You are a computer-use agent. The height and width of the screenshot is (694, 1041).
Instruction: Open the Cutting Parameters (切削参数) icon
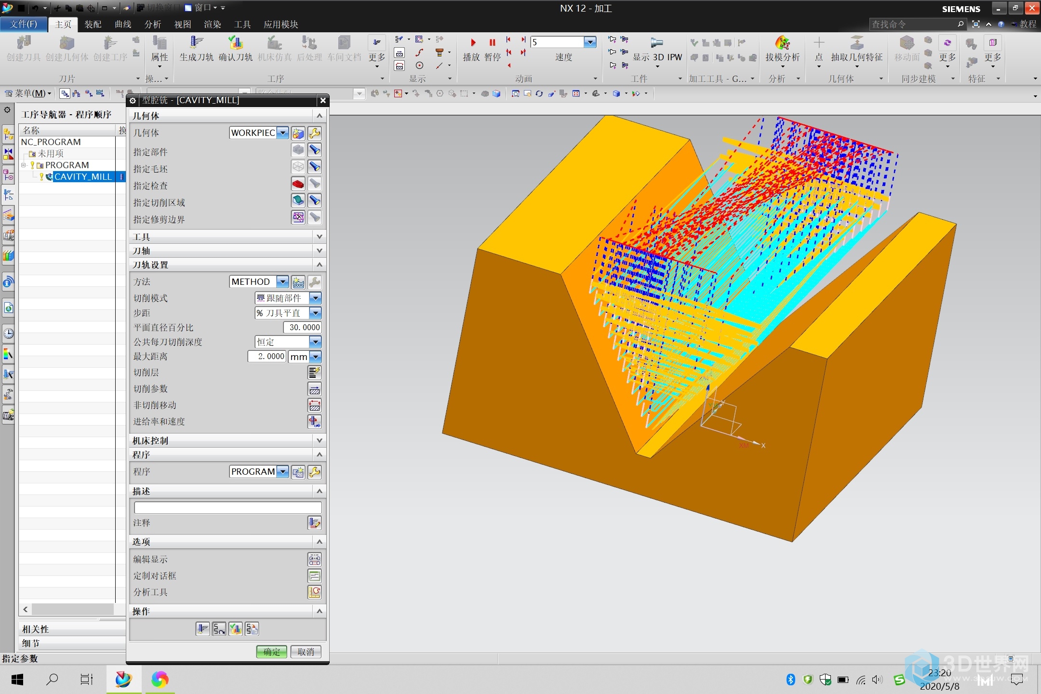315,389
